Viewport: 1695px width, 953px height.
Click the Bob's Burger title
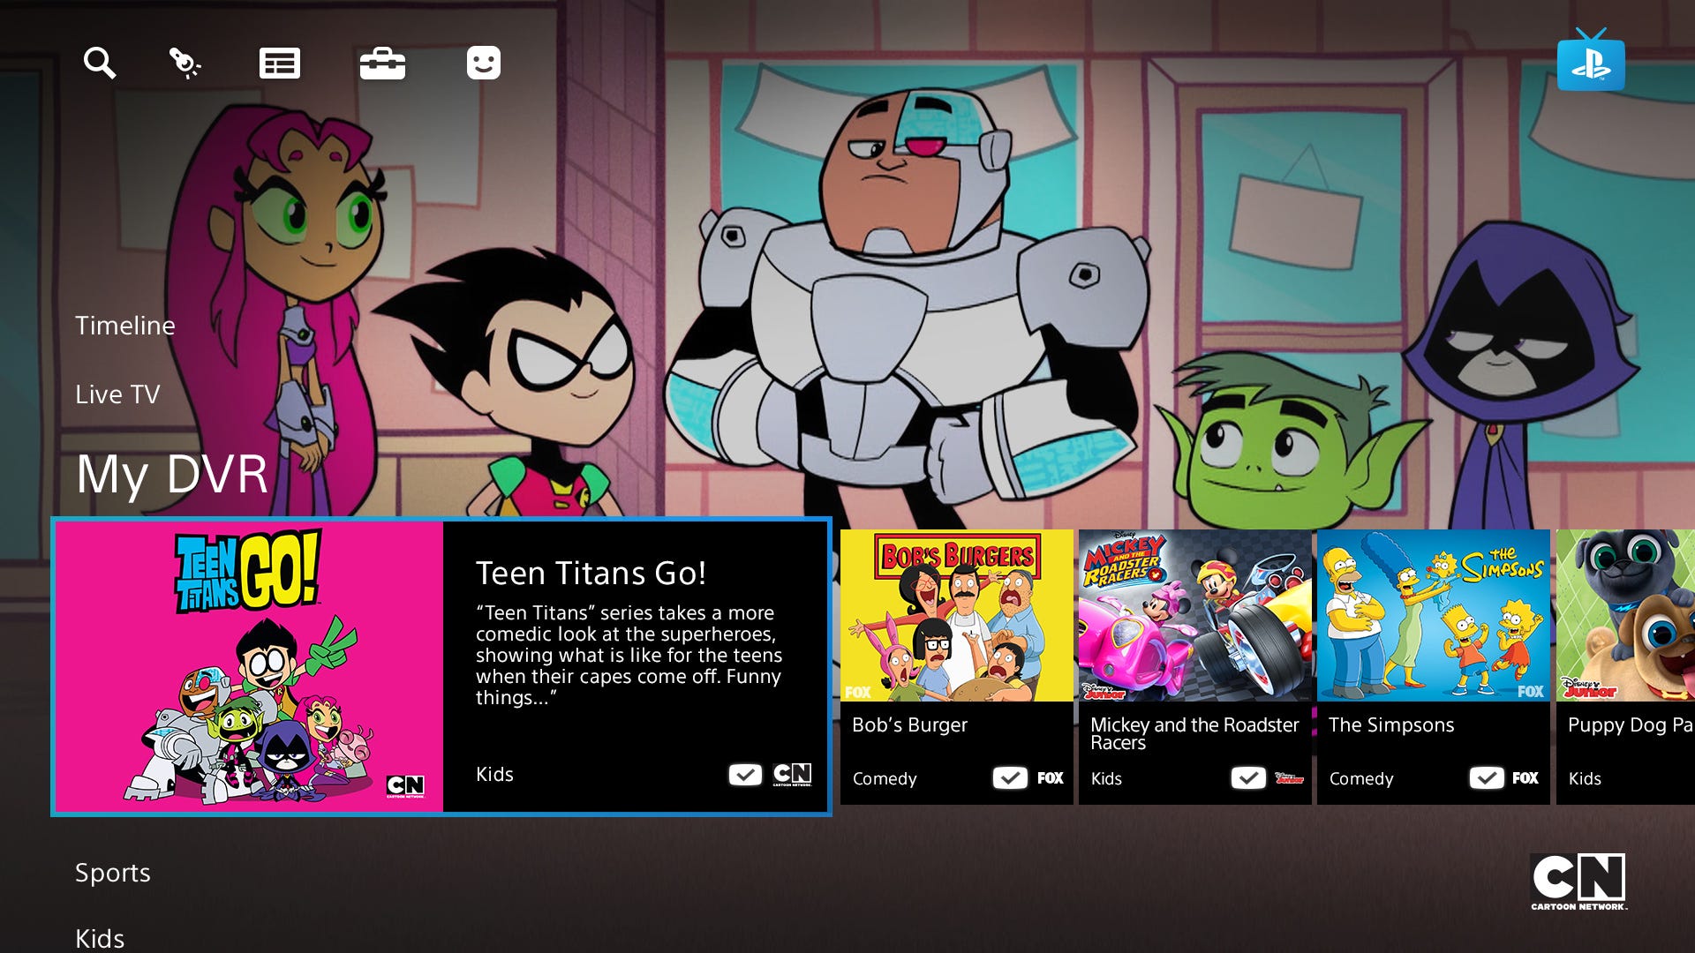point(909,725)
